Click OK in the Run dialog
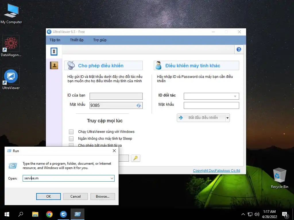Image resolution: width=294 pixels, height=220 pixels. point(48,197)
